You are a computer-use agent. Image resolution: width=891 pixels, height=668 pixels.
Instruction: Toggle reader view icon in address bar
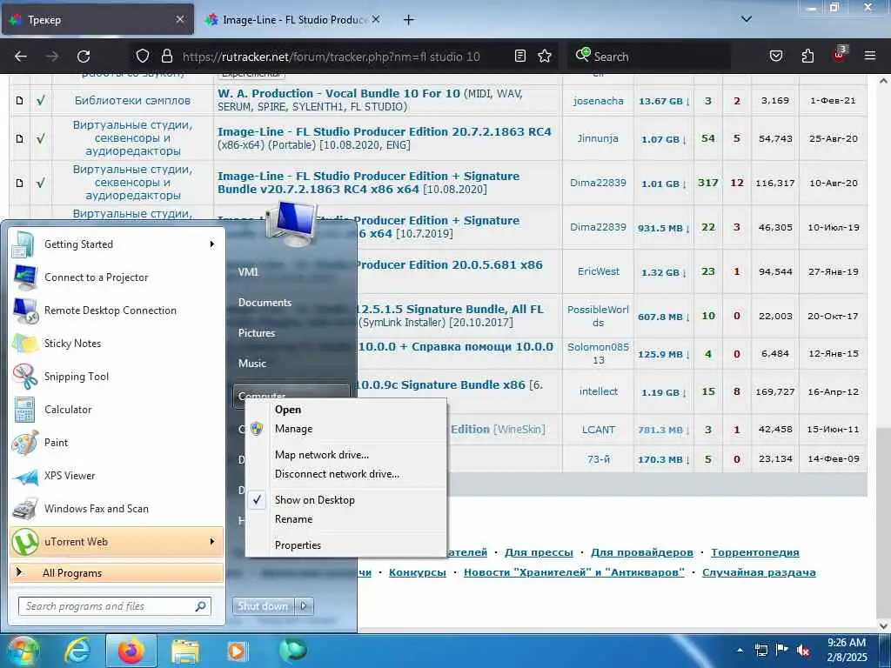(520, 56)
